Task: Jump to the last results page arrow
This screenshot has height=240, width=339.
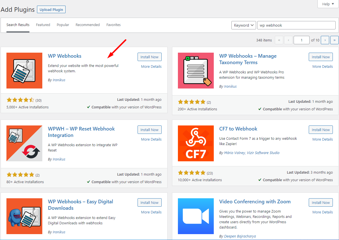Action: (335, 40)
